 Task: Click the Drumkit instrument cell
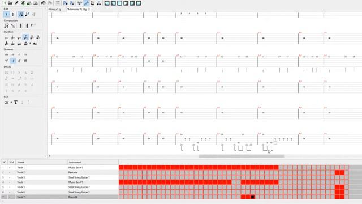93,197
